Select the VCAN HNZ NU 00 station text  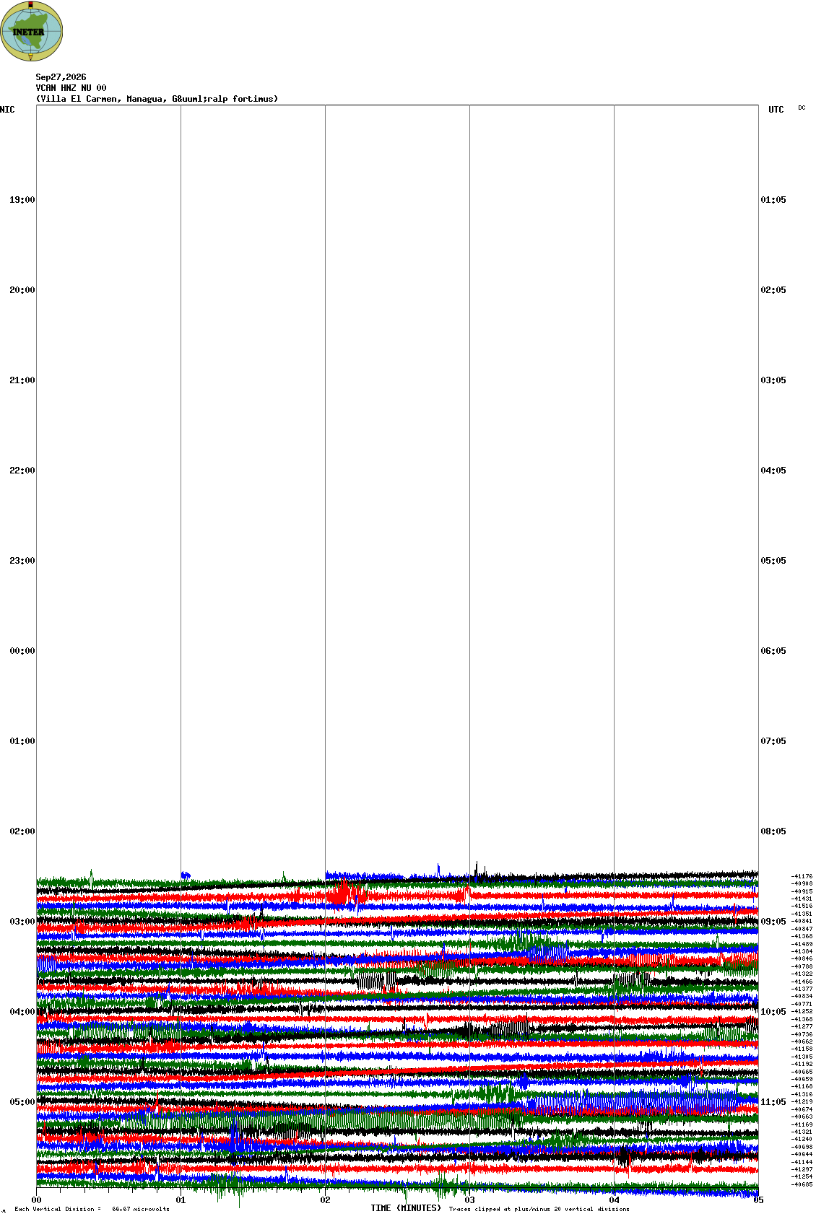tap(71, 88)
